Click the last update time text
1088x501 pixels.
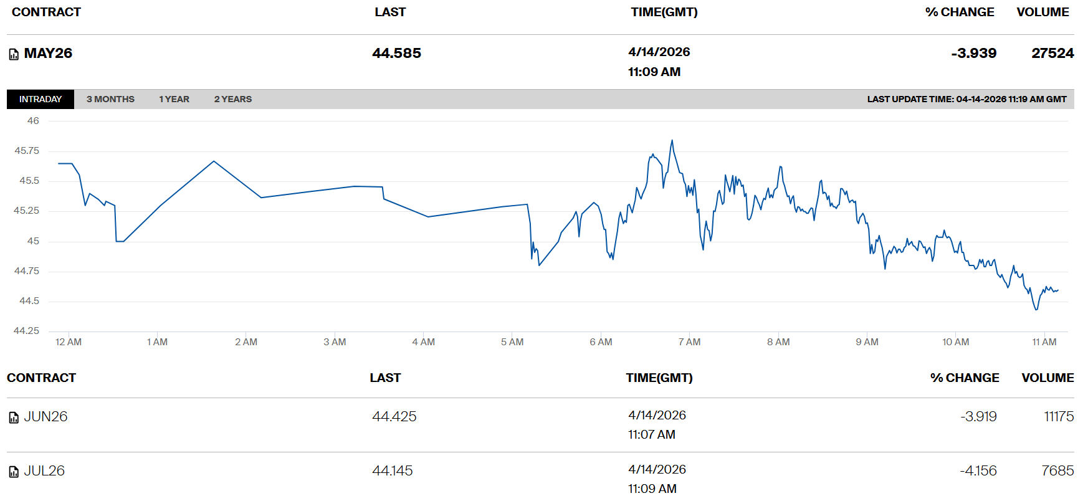click(x=966, y=99)
